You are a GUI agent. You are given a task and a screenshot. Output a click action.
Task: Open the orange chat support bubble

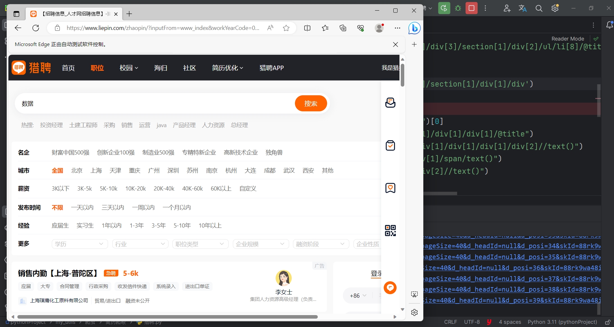390,287
